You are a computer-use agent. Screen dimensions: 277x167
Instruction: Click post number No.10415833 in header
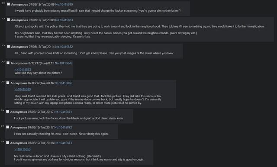point(64,20)
